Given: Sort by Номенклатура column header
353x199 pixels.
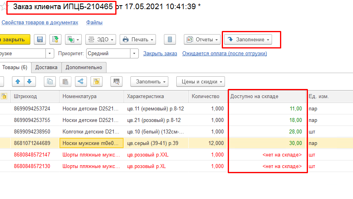Looking at the screenshot, I should 91,97.
